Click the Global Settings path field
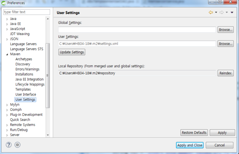This screenshot has height=154, width=239. point(137,29)
